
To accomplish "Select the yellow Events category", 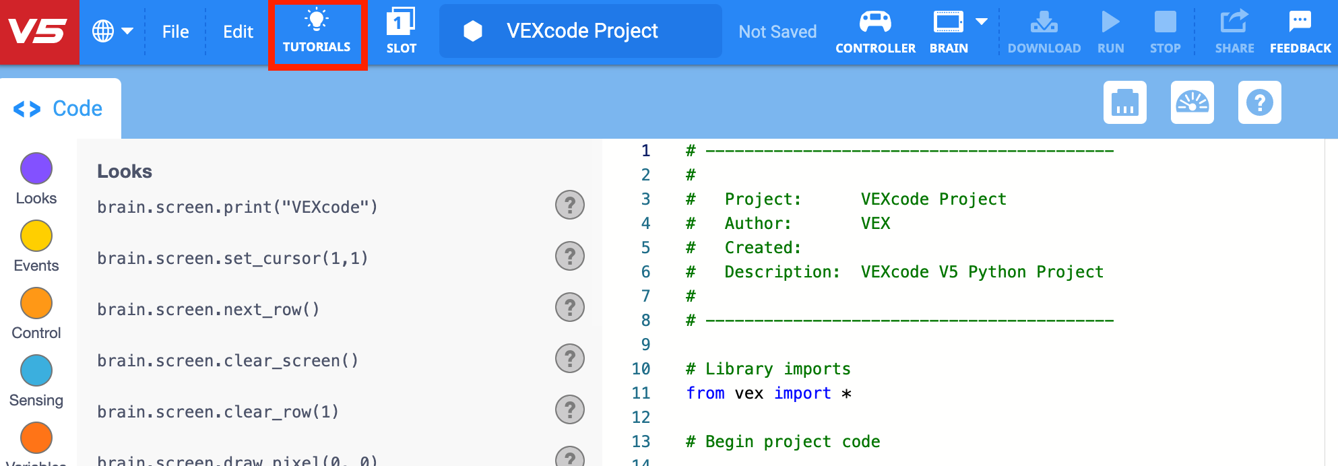I will [x=36, y=236].
